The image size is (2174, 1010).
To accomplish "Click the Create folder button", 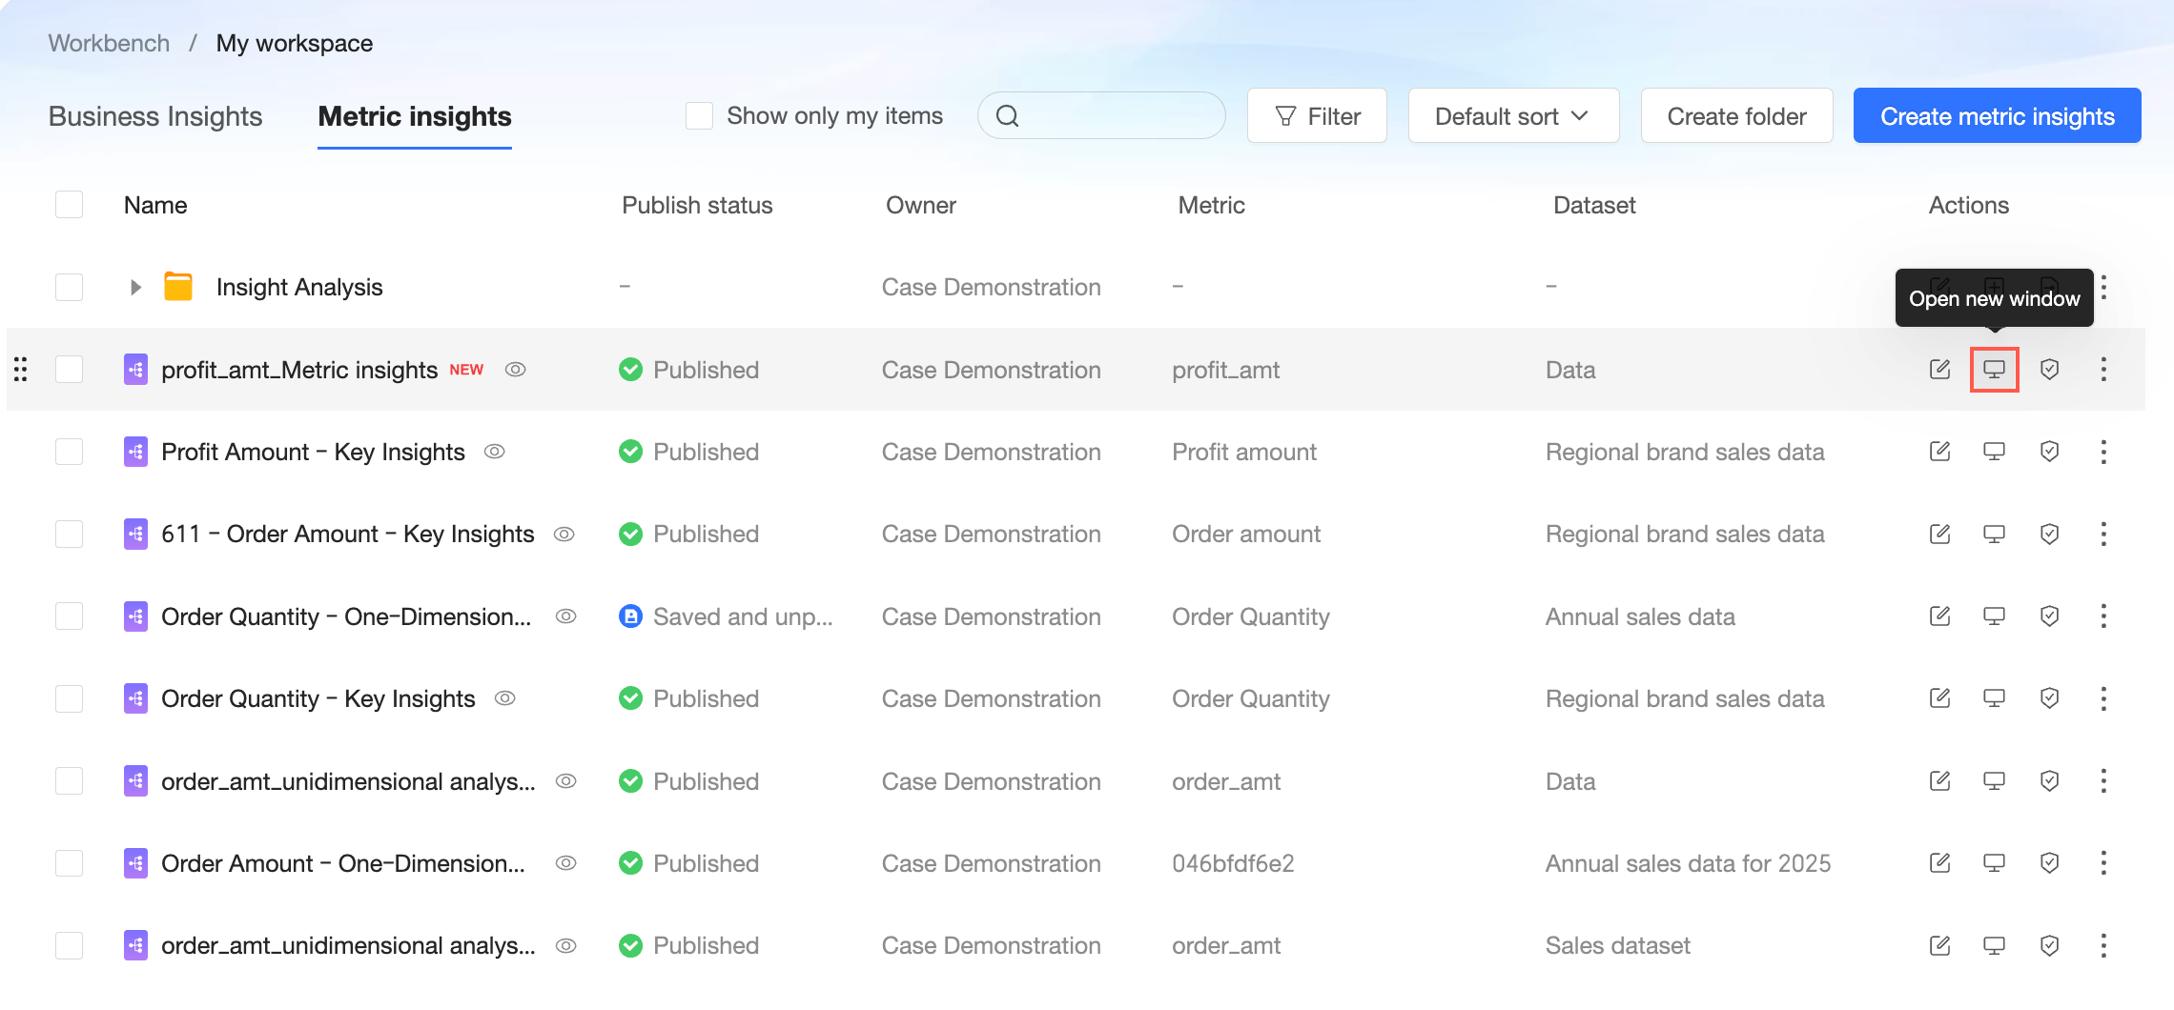I will [x=1736, y=116].
